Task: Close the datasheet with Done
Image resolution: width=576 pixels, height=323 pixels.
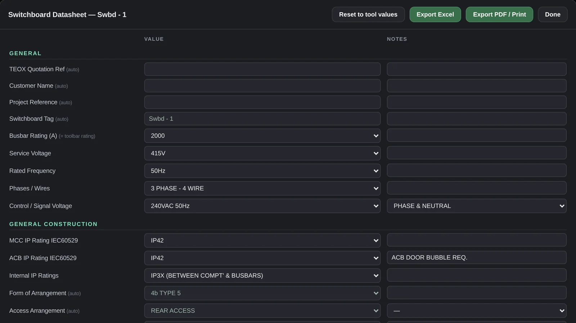Action: pyautogui.click(x=553, y=14)
